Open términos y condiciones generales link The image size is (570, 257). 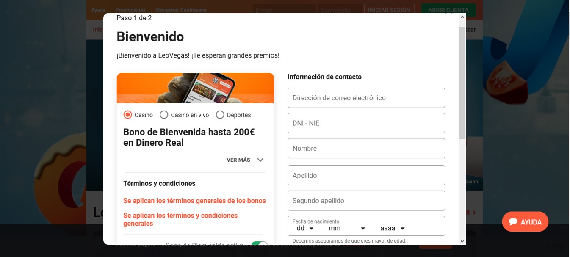(180, 219)
